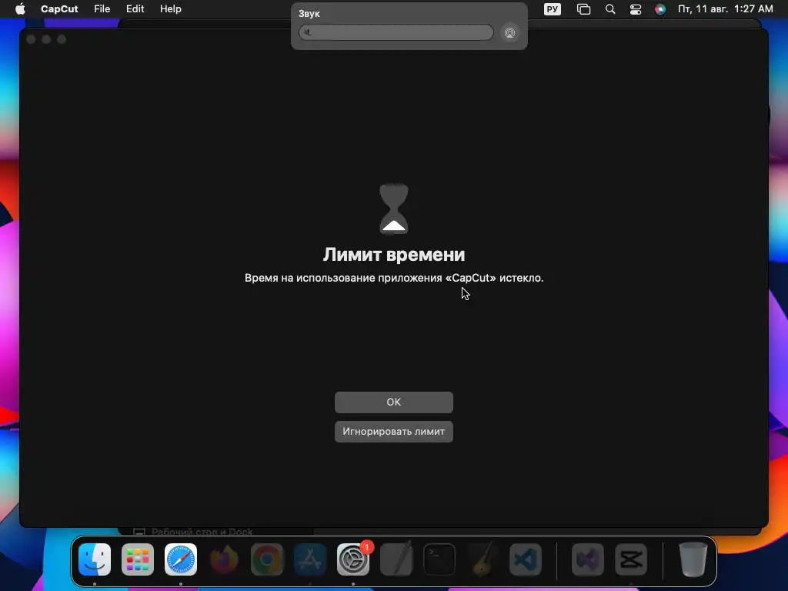Open the CapCut application menu
Screen dimensions: 788x591
point(59,9)
